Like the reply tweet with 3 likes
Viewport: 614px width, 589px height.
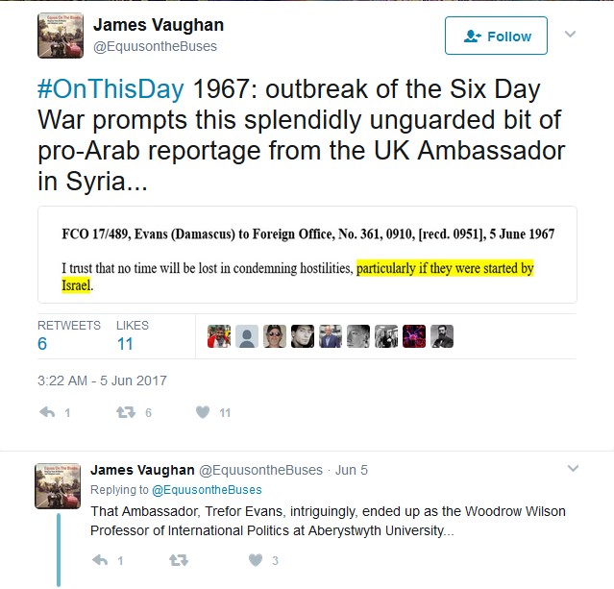coord(256,560)
